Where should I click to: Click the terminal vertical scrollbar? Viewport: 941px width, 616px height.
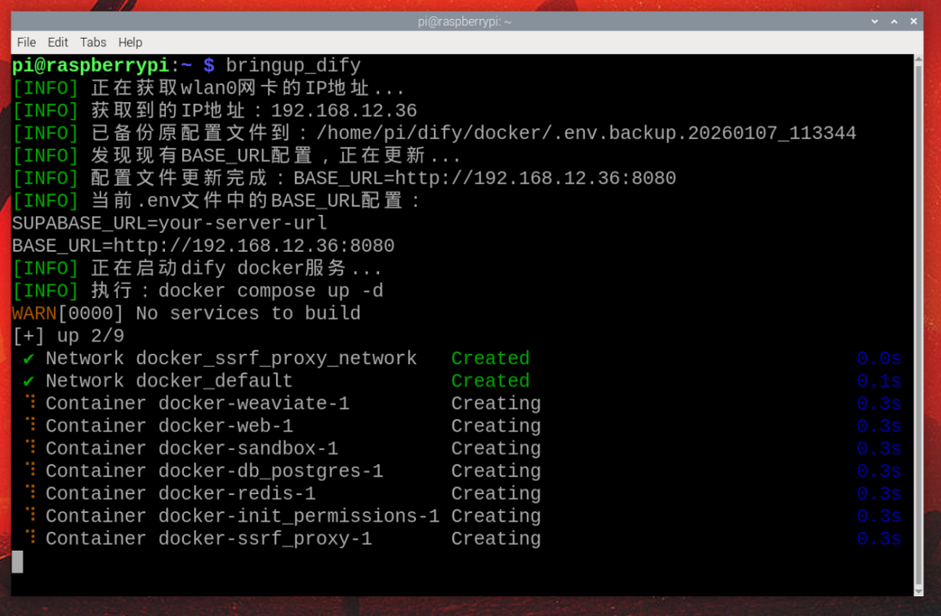tap(918, 325)
